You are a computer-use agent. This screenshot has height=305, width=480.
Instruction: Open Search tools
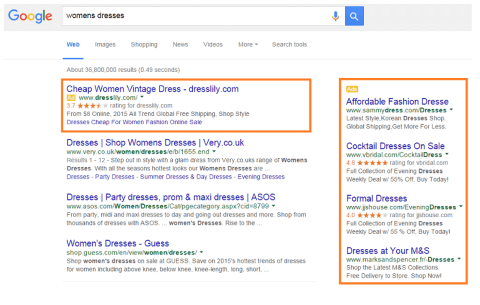click(x=289, y=45)
